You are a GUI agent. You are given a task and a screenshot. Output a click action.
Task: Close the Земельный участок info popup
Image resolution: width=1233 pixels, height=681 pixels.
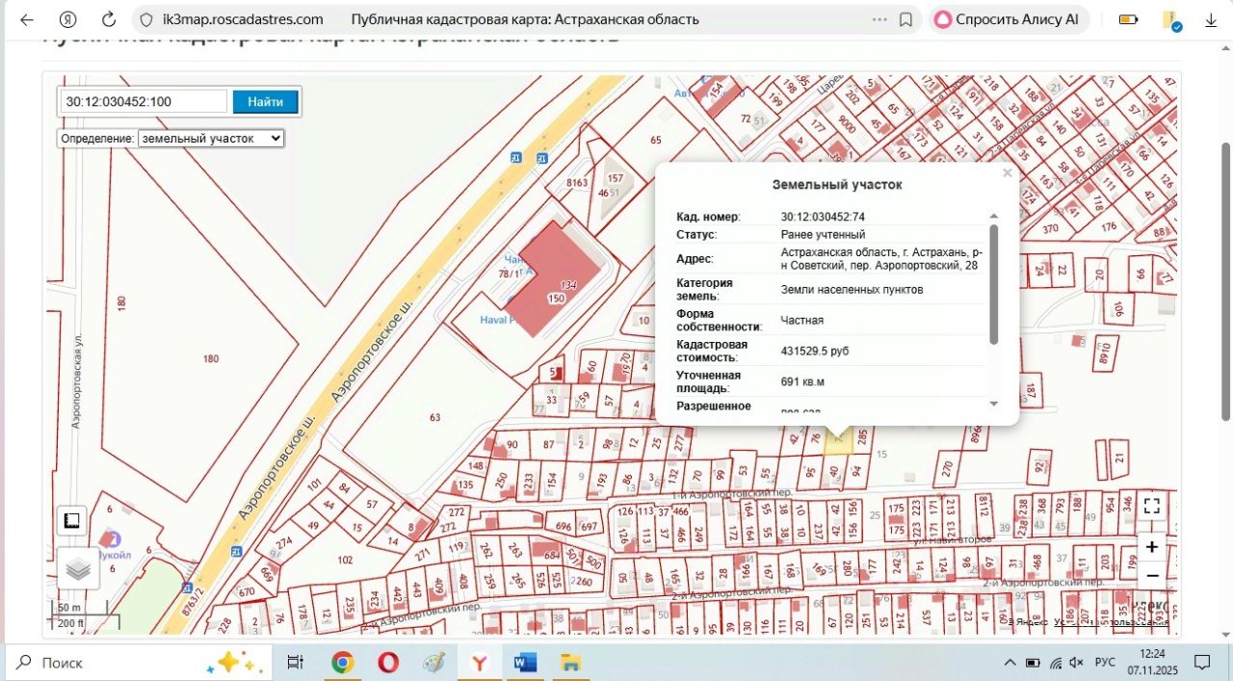pyautogui.click(x=1007, y=173)
